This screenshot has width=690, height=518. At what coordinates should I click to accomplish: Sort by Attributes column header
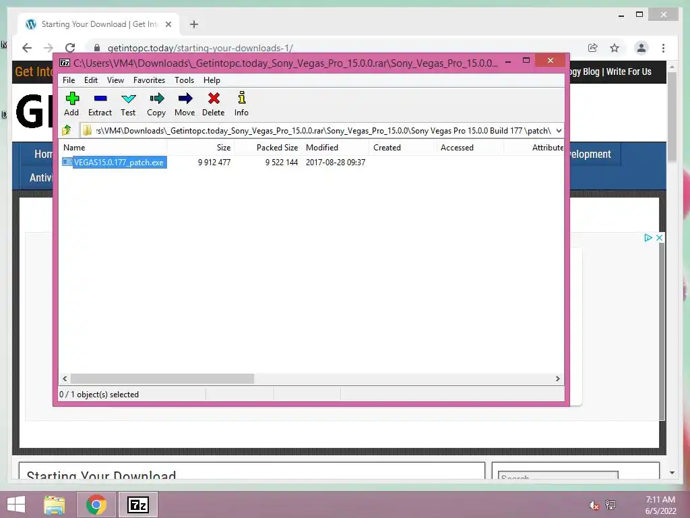534,148
